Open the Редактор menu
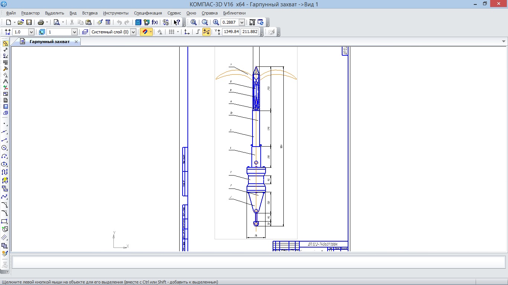The width and height of the screenshot is (508, 285). coord(30,13)
